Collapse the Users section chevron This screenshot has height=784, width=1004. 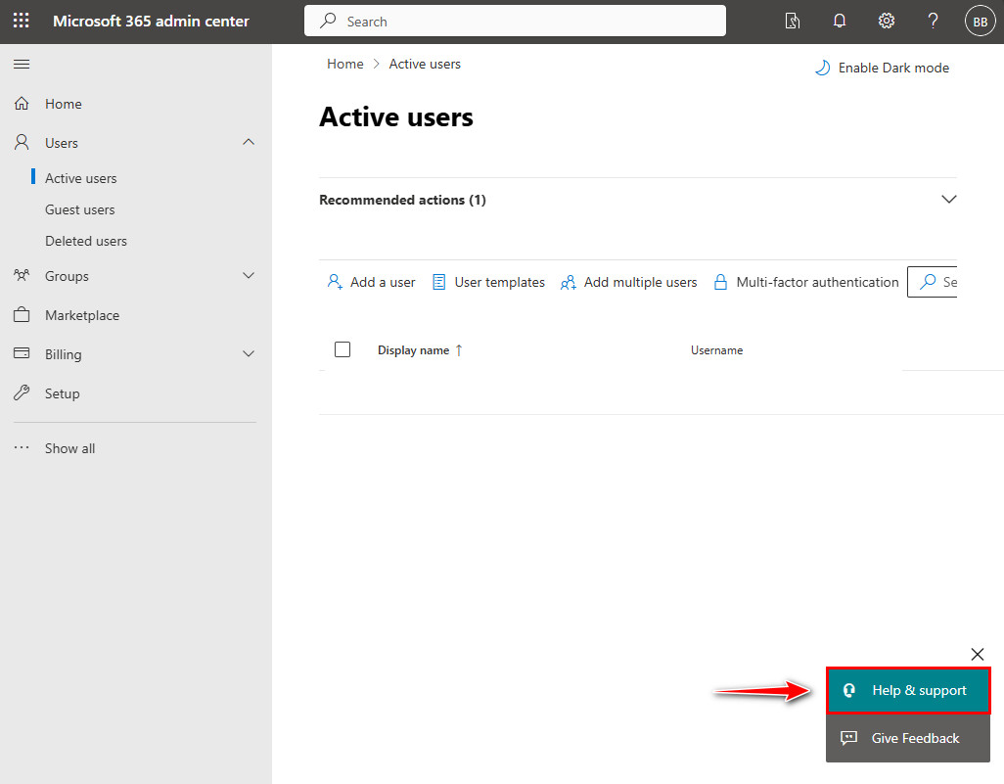point(249,142)
